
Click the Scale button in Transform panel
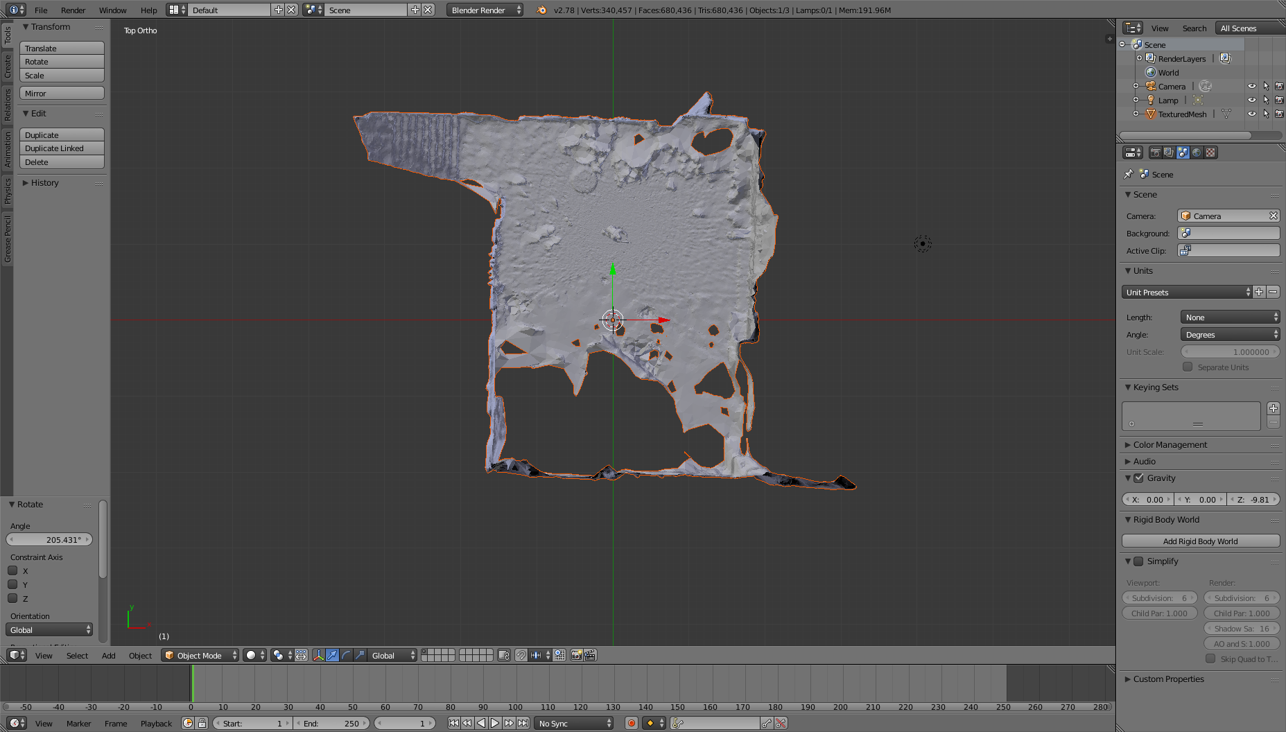[62, 75]
